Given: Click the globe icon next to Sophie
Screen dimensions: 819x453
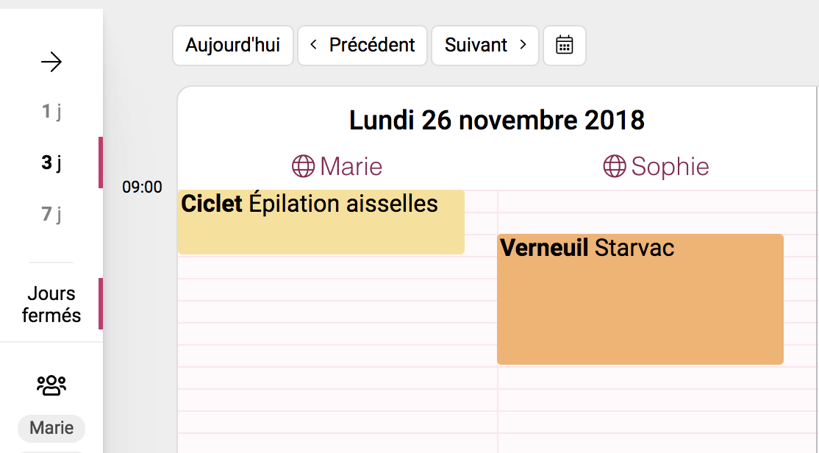Looking at the screenshot, I should (x=615, y=167).
